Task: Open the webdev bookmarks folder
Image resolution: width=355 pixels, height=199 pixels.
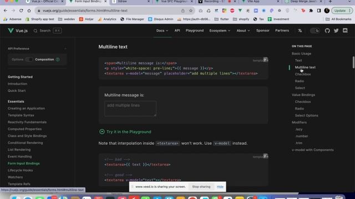Action: point(67,19)
